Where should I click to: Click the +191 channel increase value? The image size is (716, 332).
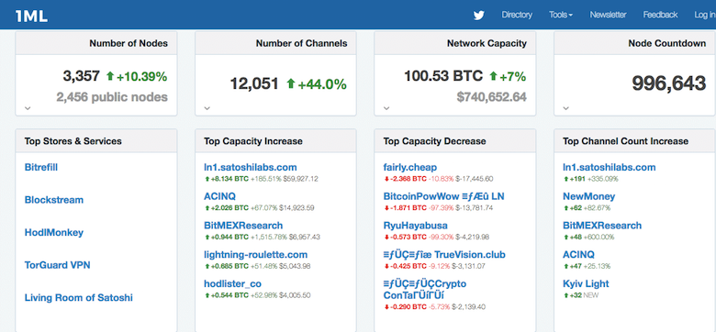pyautogui.click(x=575, y=179)
